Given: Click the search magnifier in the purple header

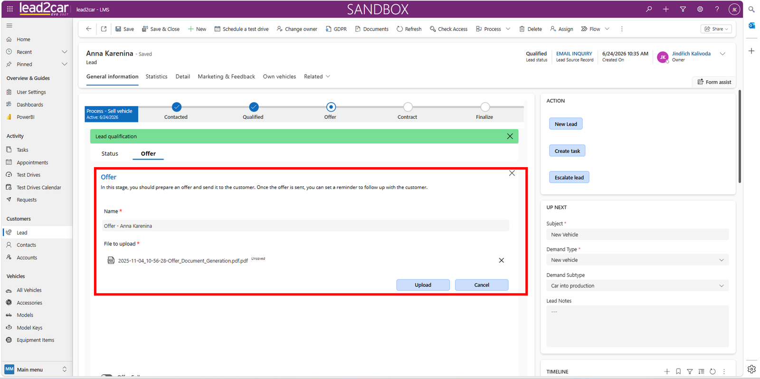Looking at the screenshot, I should coord(649,9).
